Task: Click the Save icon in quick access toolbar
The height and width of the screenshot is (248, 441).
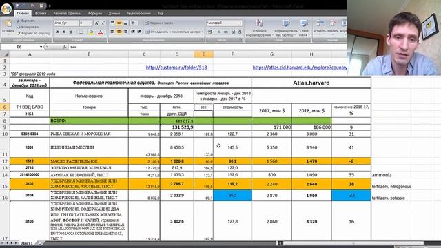Action: click(17, 6)
